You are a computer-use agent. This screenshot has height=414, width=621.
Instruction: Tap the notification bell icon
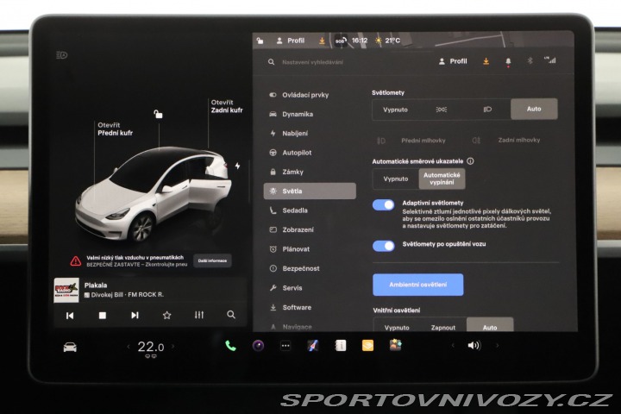pyautogui.click(x=508, y=61)
